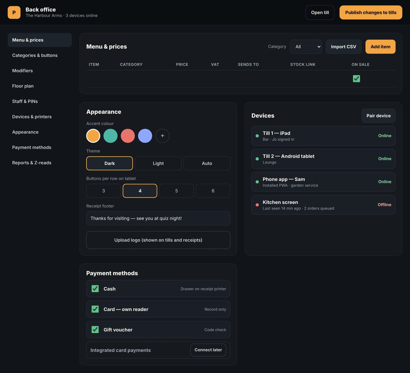Image resolution: width=410 pixels, height=373 pixels.
Task: Set 6 buttons per row
Action: tap(213, 191)
